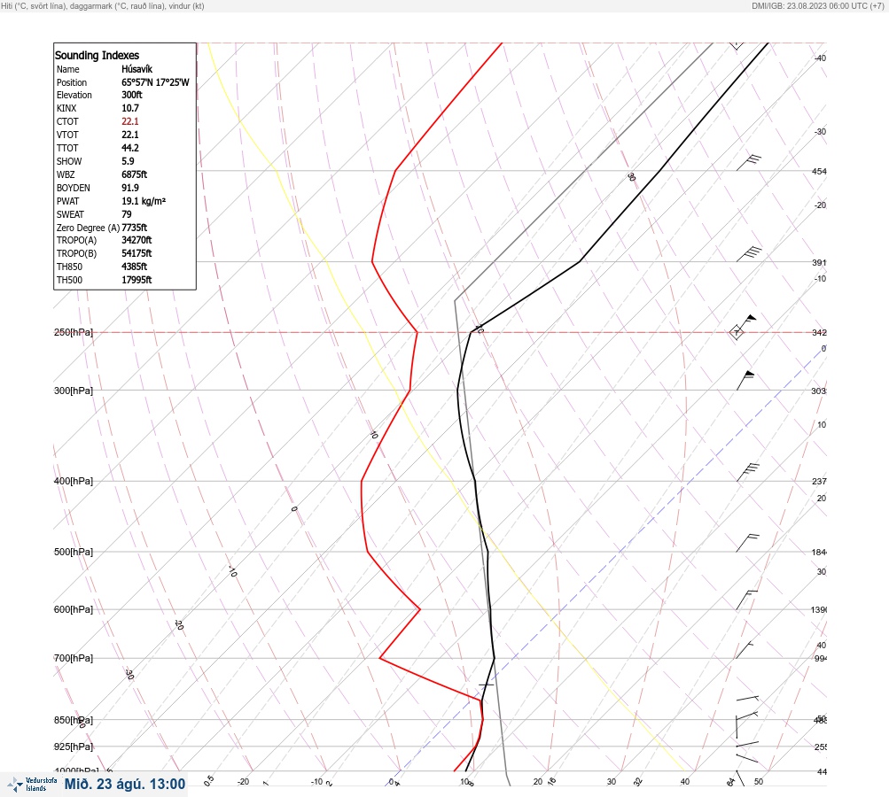Click the TROPO(A) value 34270ft

(x=136, y=240)
